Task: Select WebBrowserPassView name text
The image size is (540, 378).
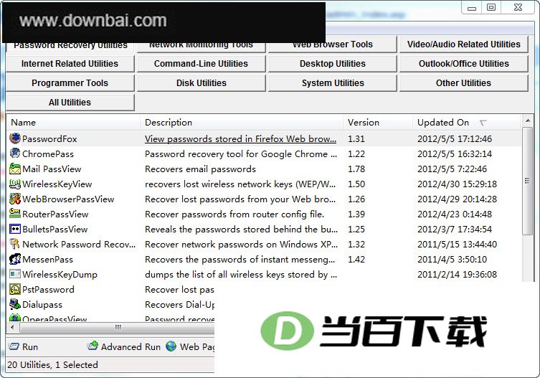Action: pos(68,199)
